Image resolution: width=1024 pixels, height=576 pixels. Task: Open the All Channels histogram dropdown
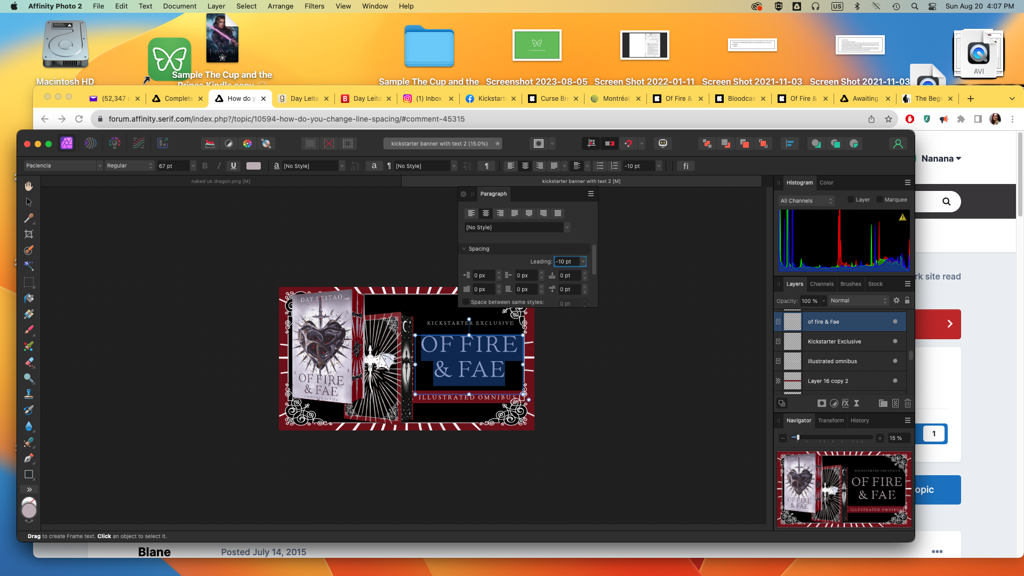coord(806,201)
